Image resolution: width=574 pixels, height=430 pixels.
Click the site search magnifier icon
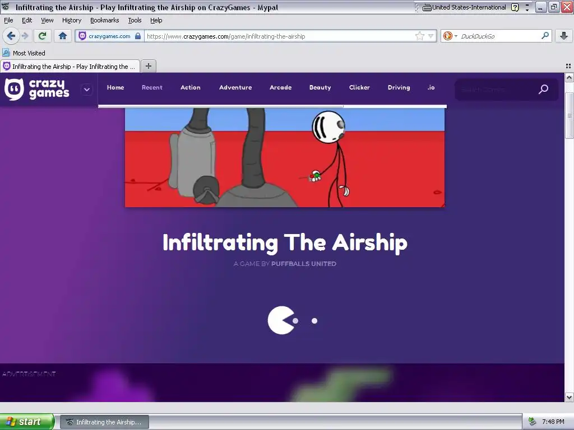tap(544, 89)
